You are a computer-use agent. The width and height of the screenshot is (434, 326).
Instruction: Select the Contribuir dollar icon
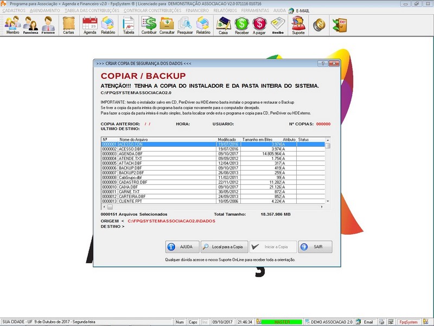tap(149, 25)
